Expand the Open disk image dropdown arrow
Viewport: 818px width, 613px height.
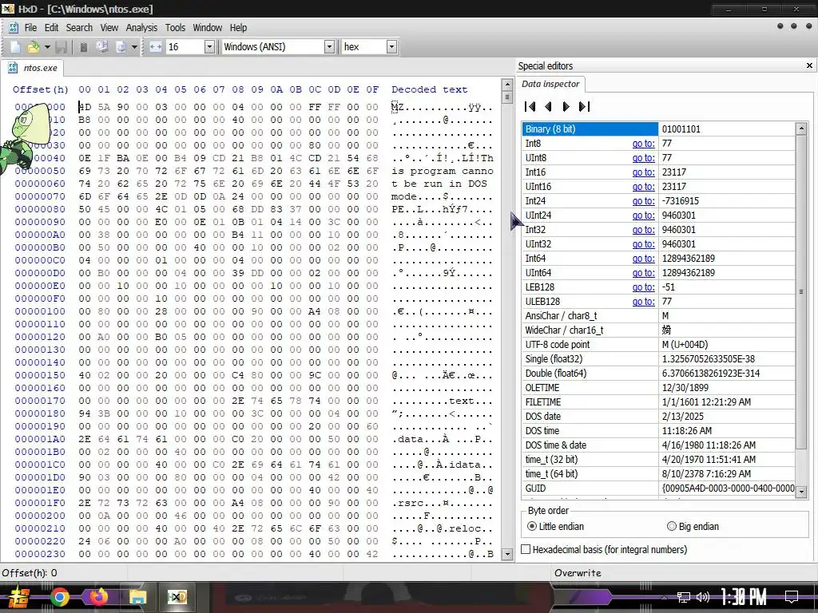point(134,47)
